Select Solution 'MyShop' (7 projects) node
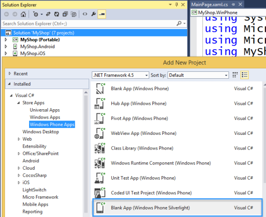This screenshot has width=266, height=217. [94, 32]
